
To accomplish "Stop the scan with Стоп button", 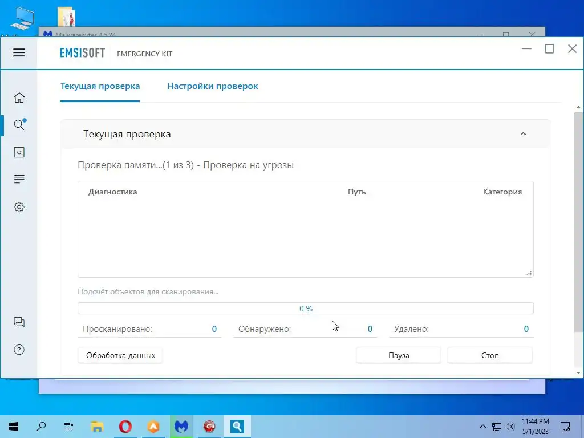I will 490,355.
